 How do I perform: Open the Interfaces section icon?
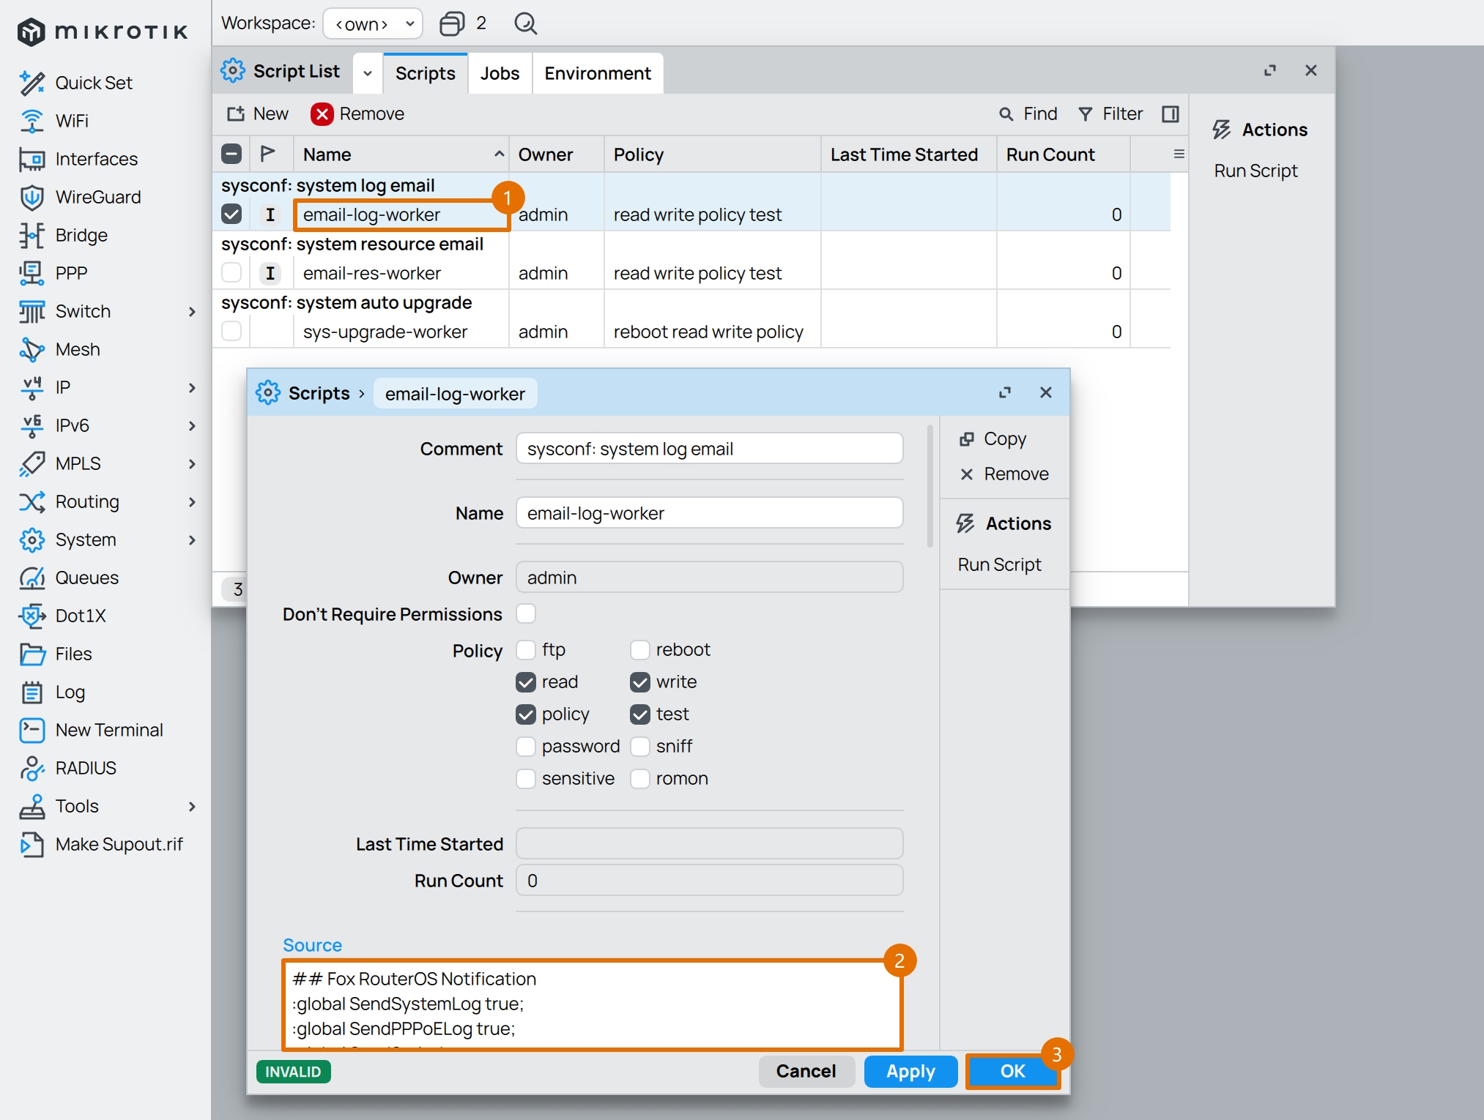pyautogui.click(x=31, y=159)
